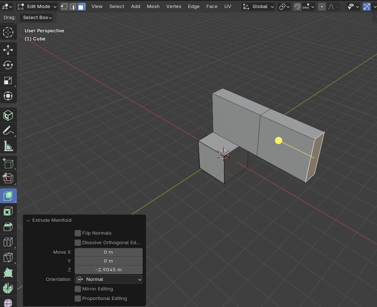The width and height of the screenshot is (377, 307).
Task: Toggle proportional editing in header
Action: point(322,7)
